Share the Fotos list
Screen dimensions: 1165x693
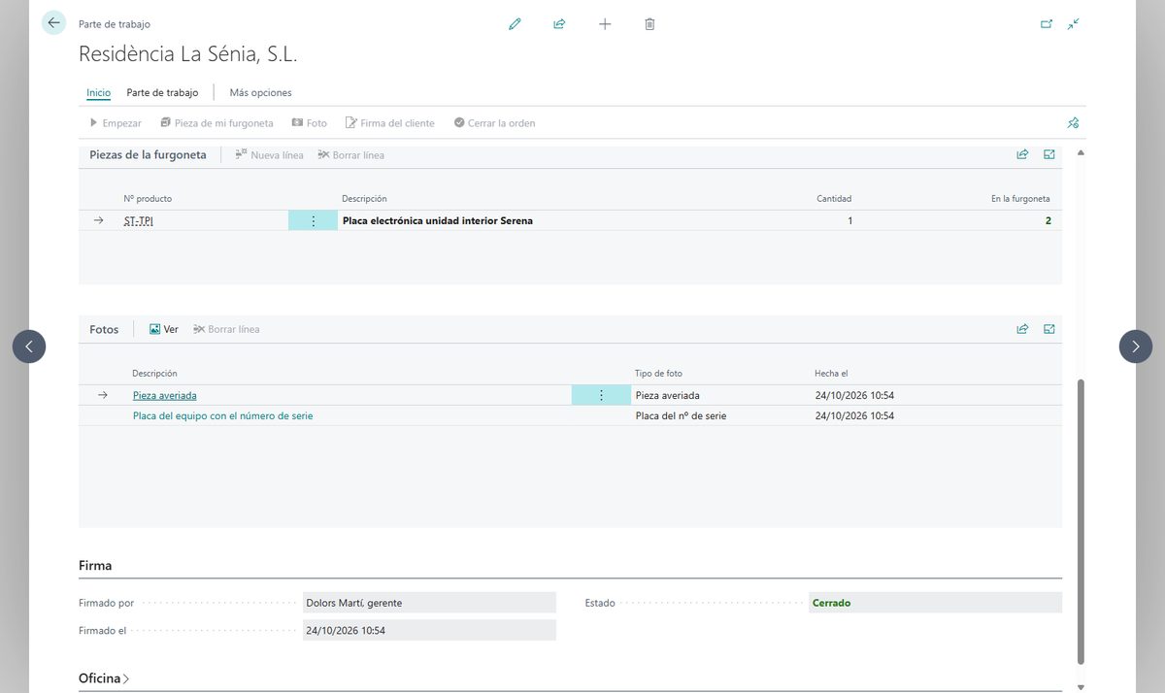click(x=1022, y=329)
